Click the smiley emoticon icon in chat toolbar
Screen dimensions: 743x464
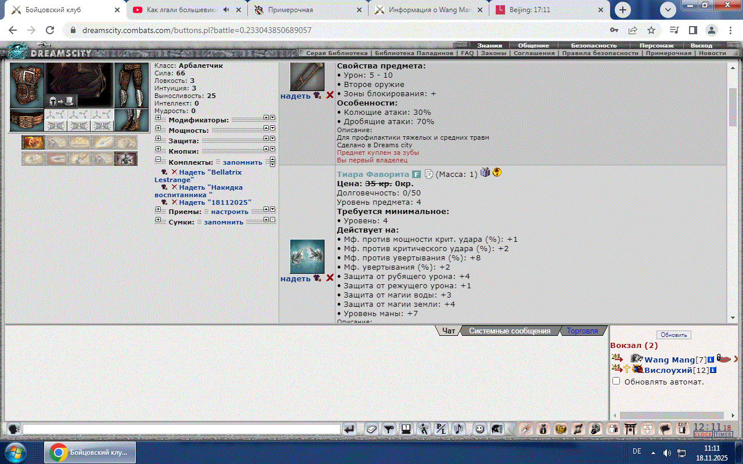479,429
